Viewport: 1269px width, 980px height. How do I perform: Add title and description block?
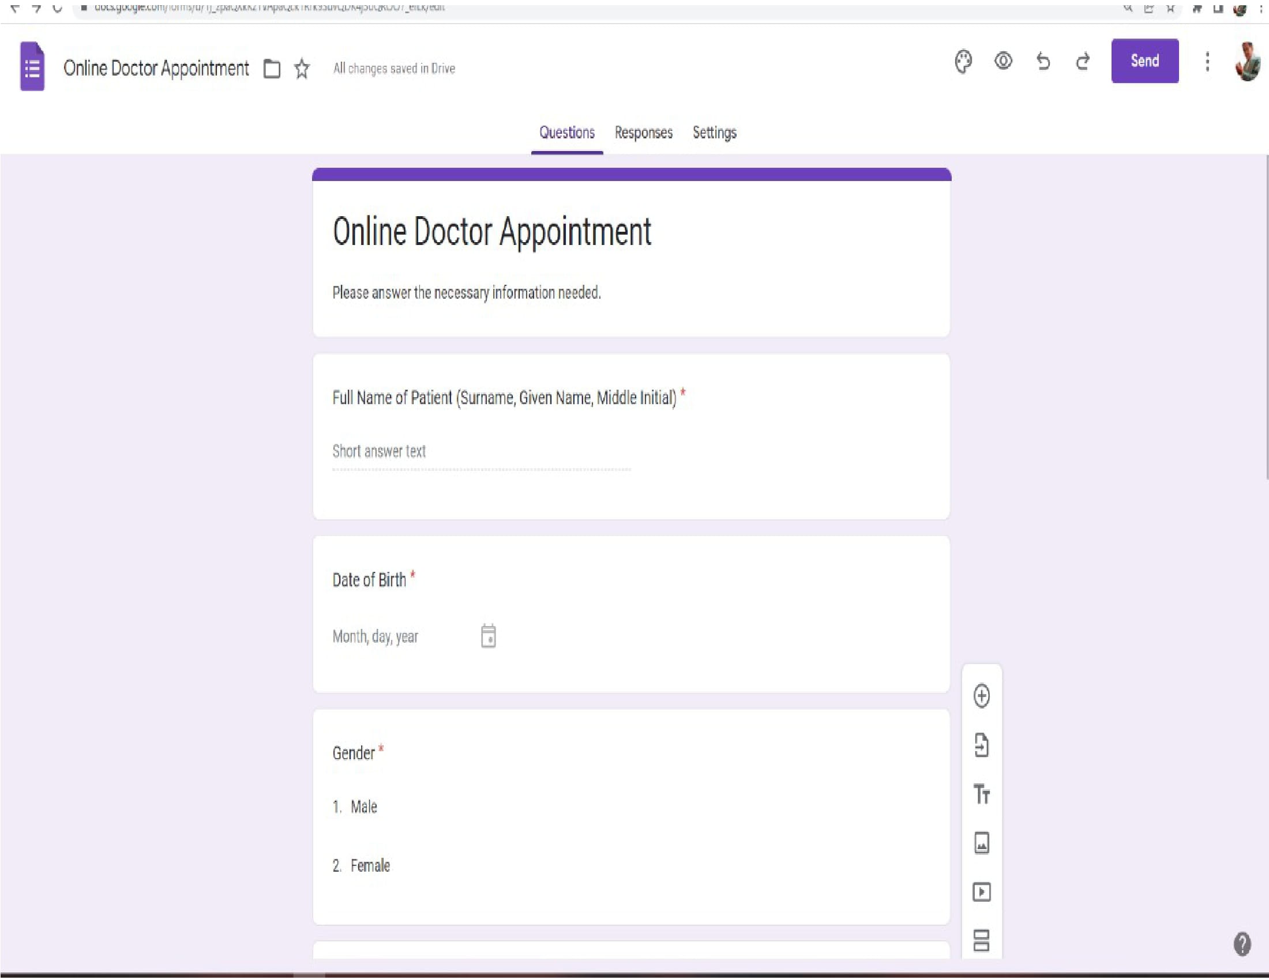981,794
